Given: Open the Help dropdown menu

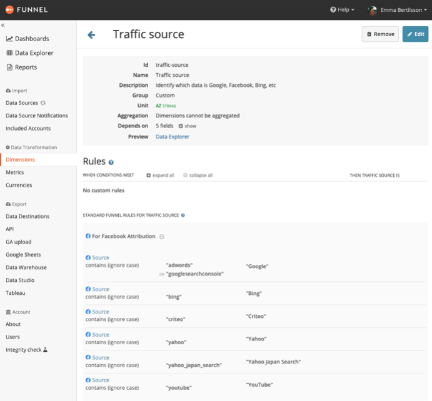Looking at the screenshot, I should pyautogui.click(x=342, y=9).
